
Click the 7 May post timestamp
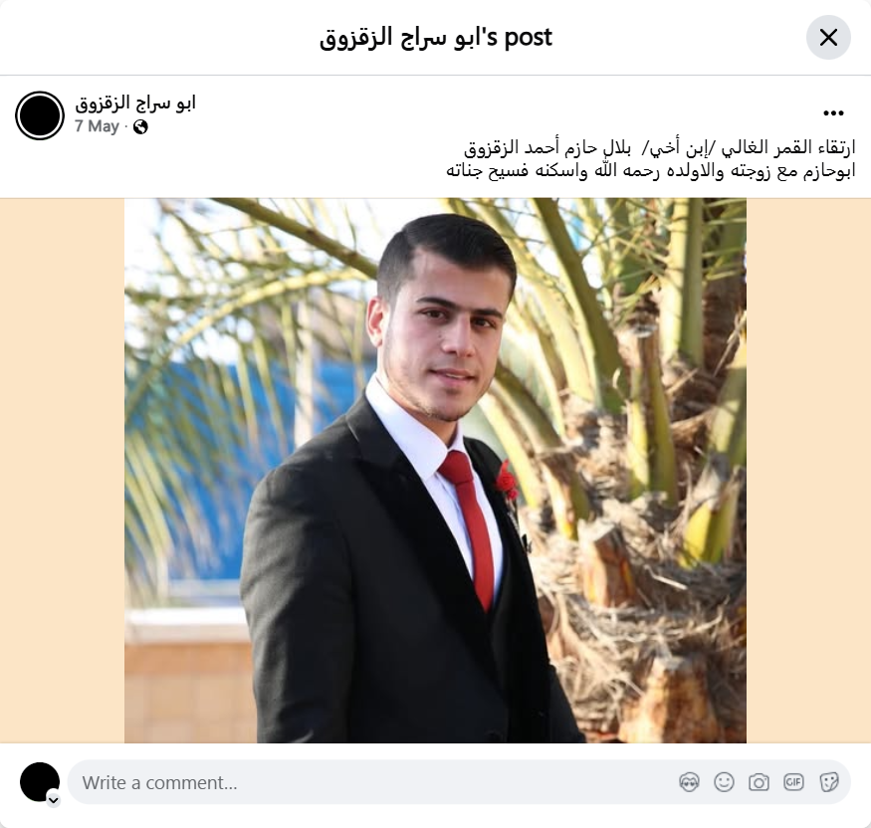(x=97, y=126)
